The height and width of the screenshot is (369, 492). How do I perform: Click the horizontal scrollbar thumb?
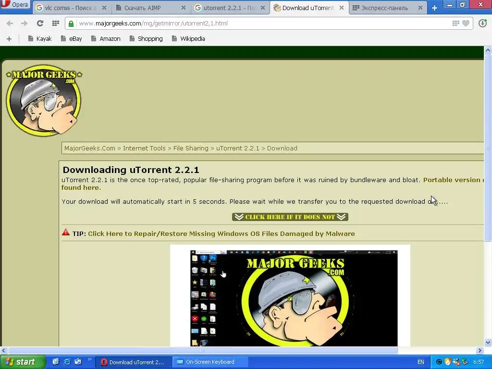coord(202,350)
